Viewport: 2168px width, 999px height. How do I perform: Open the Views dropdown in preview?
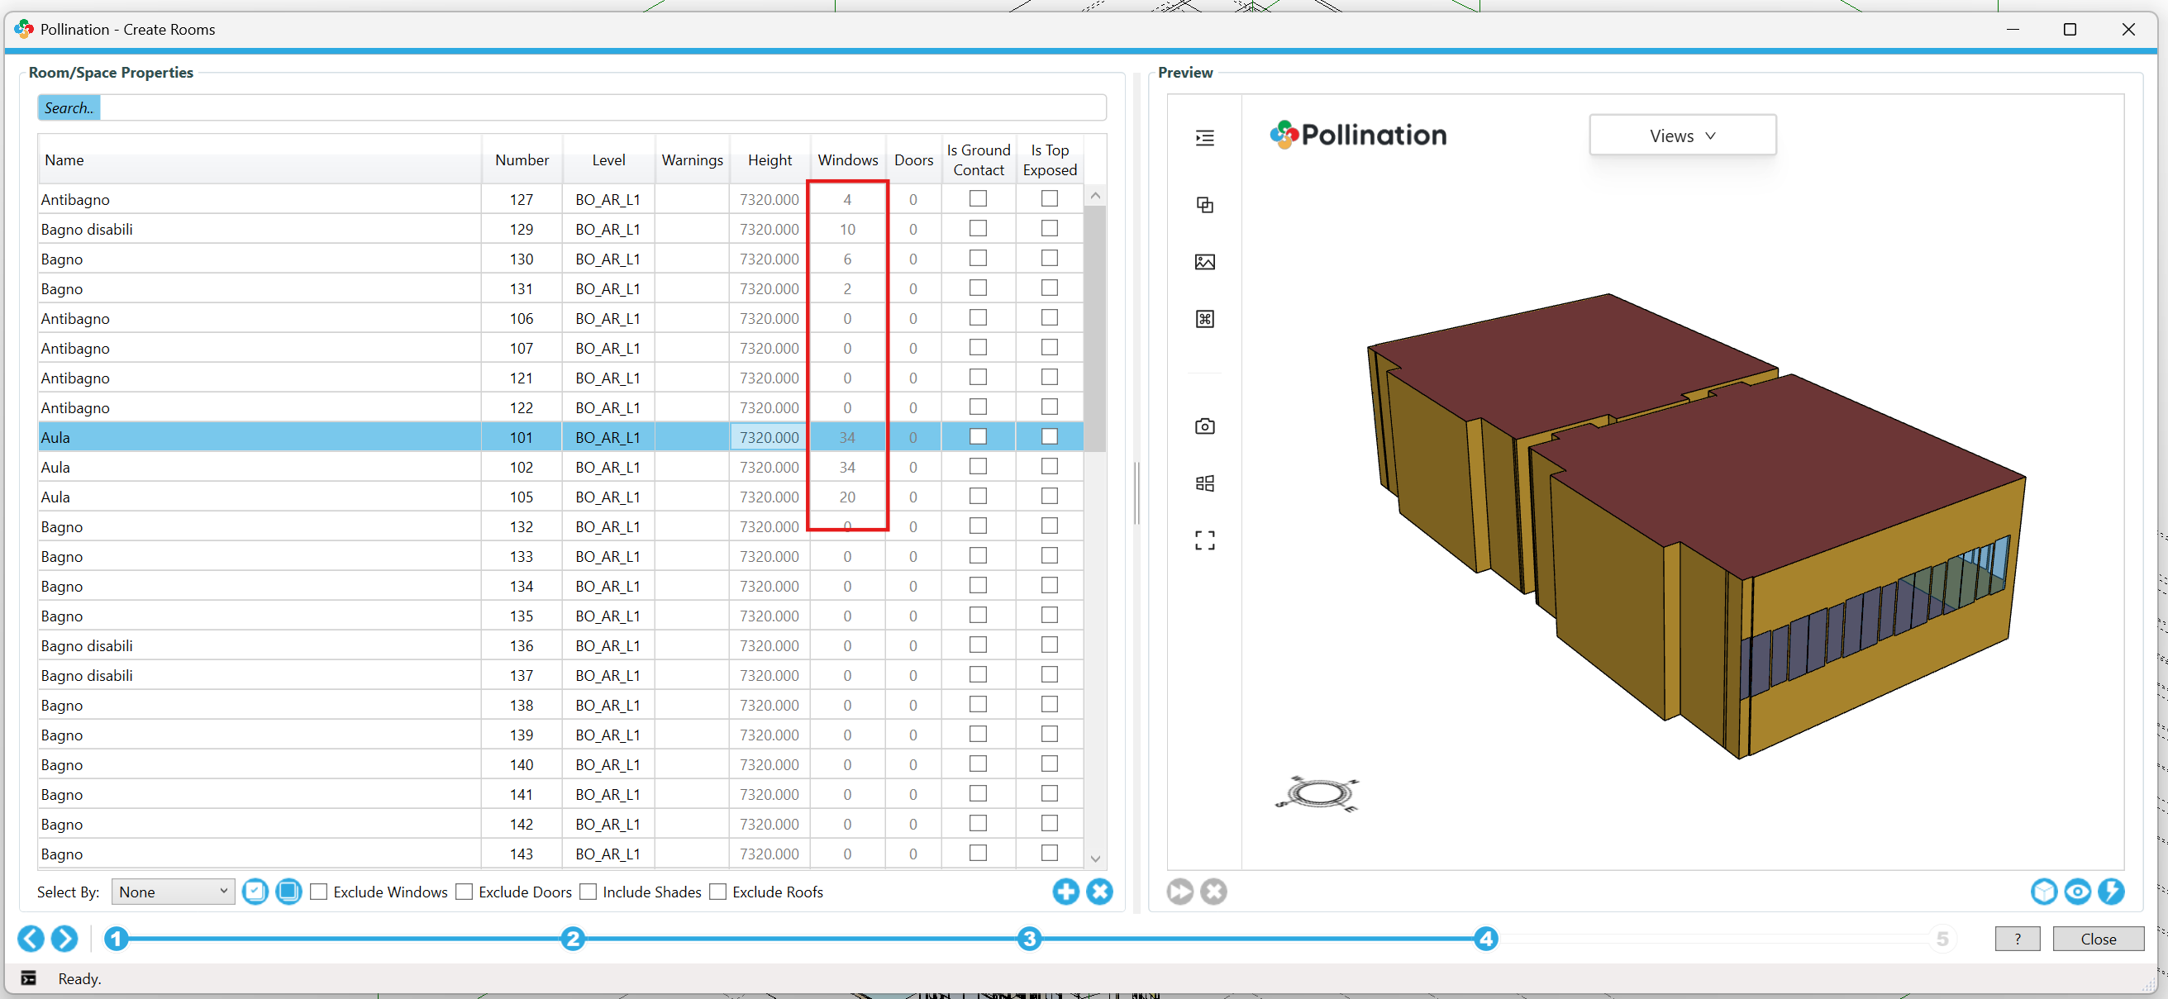click(x=1681, y=136)
